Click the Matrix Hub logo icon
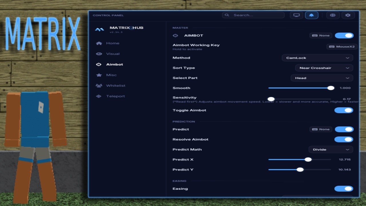 point(99,29)
